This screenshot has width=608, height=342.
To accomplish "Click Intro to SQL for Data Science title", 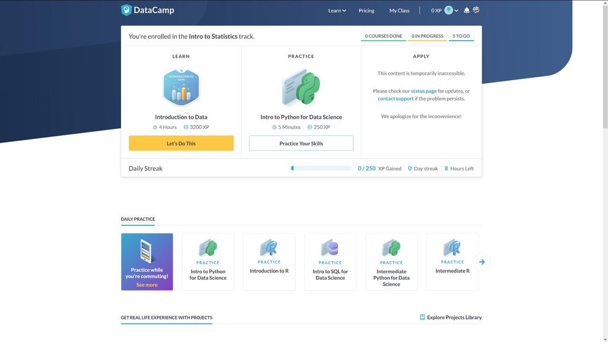I will [x=330, y=274].
